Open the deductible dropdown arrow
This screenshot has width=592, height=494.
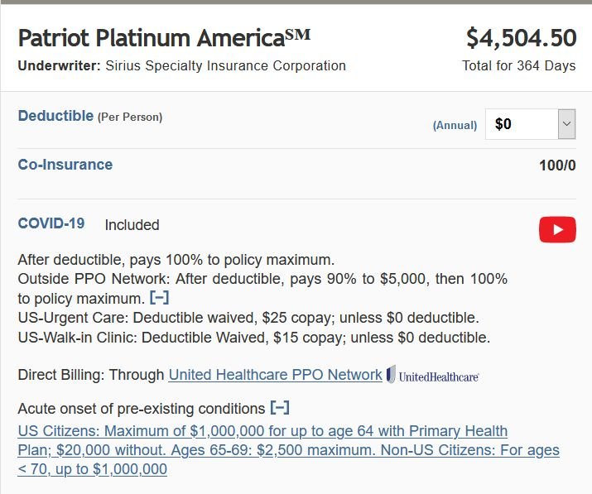[x=566, y=124]
